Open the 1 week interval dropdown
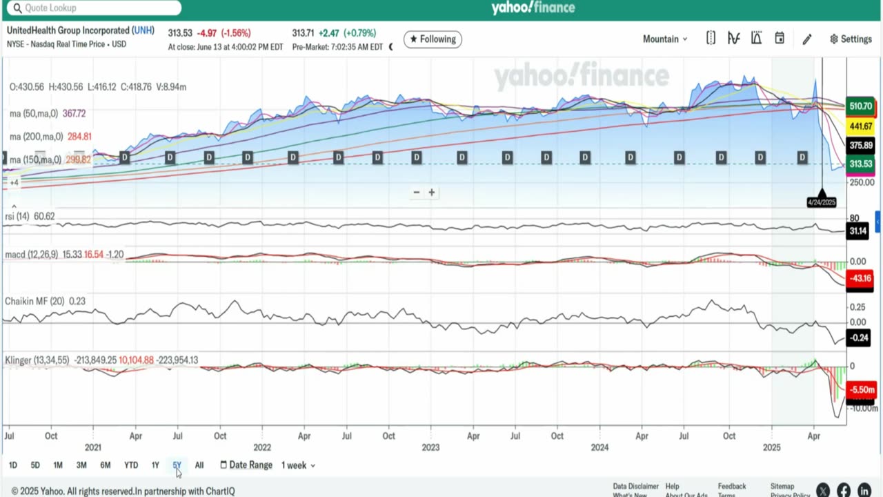The width and height of the screenshot is (883, 497). (x=298, y=465)
